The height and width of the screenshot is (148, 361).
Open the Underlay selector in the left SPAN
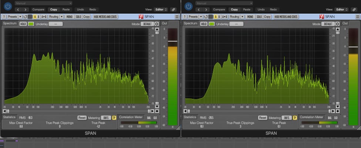56,24
